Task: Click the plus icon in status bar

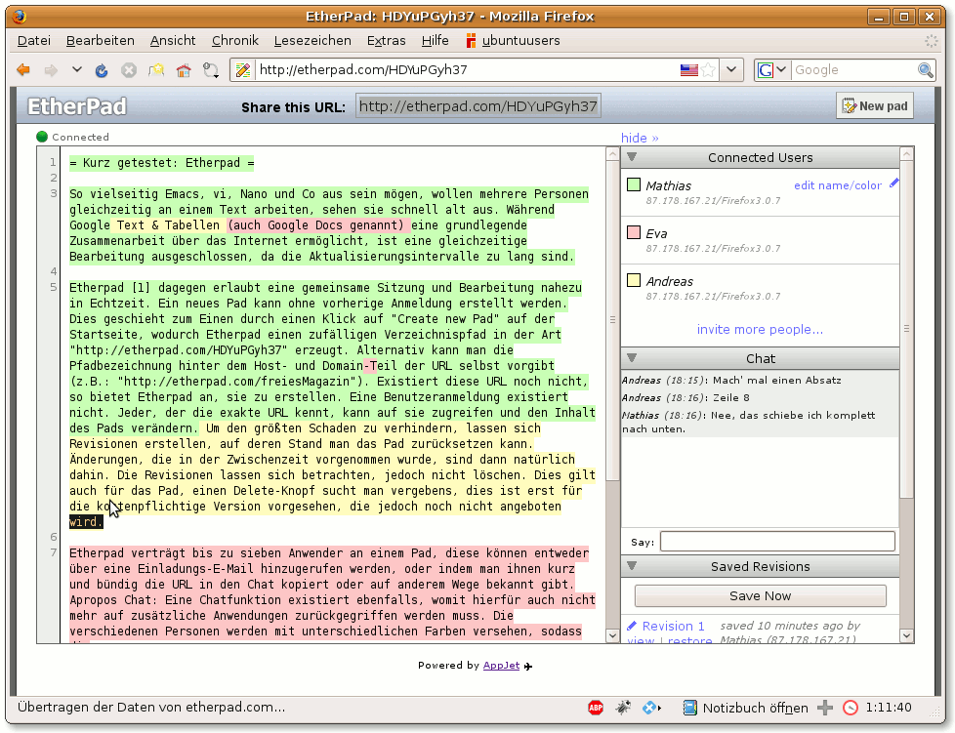Action: coord(825,708)
